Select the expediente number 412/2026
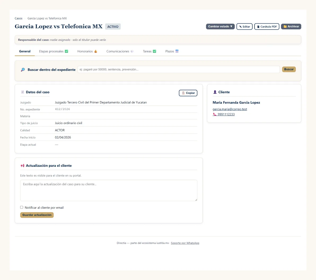The width and height of the screenshot is (316, 280). (x=63, y=109)
